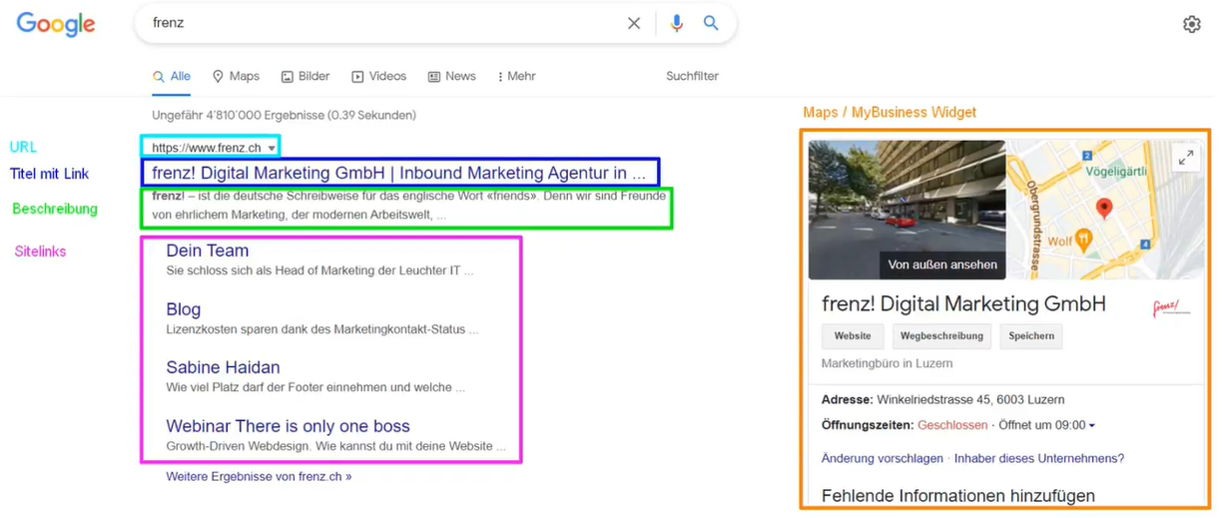
Task: Click Von außen ansehen label
Action: [942, 264]
